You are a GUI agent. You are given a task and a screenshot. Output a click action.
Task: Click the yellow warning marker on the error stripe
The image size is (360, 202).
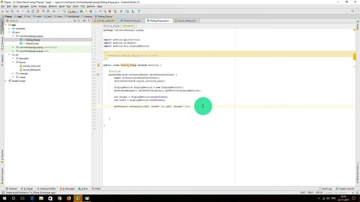[x=354, y=57]
